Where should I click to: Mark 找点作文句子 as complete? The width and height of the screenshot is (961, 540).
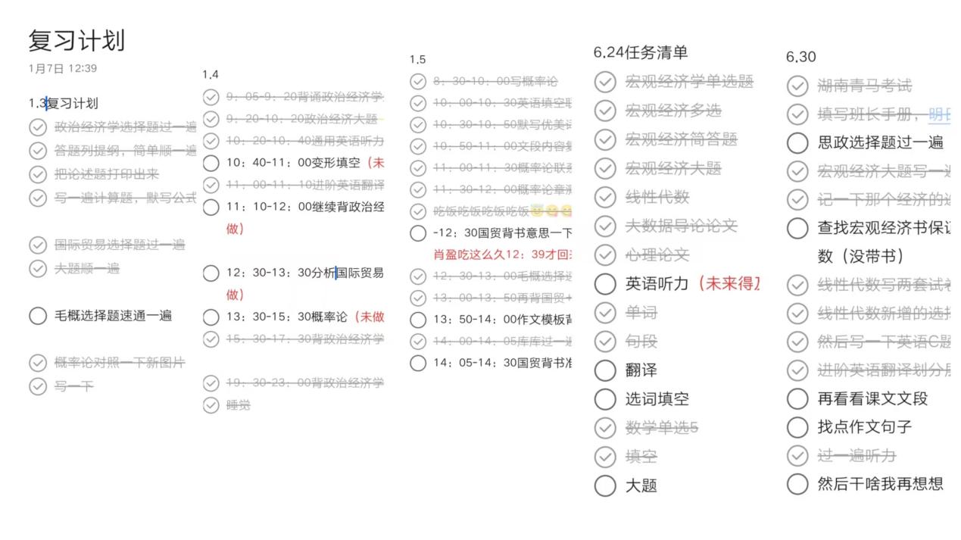click(x=797, y=427)
